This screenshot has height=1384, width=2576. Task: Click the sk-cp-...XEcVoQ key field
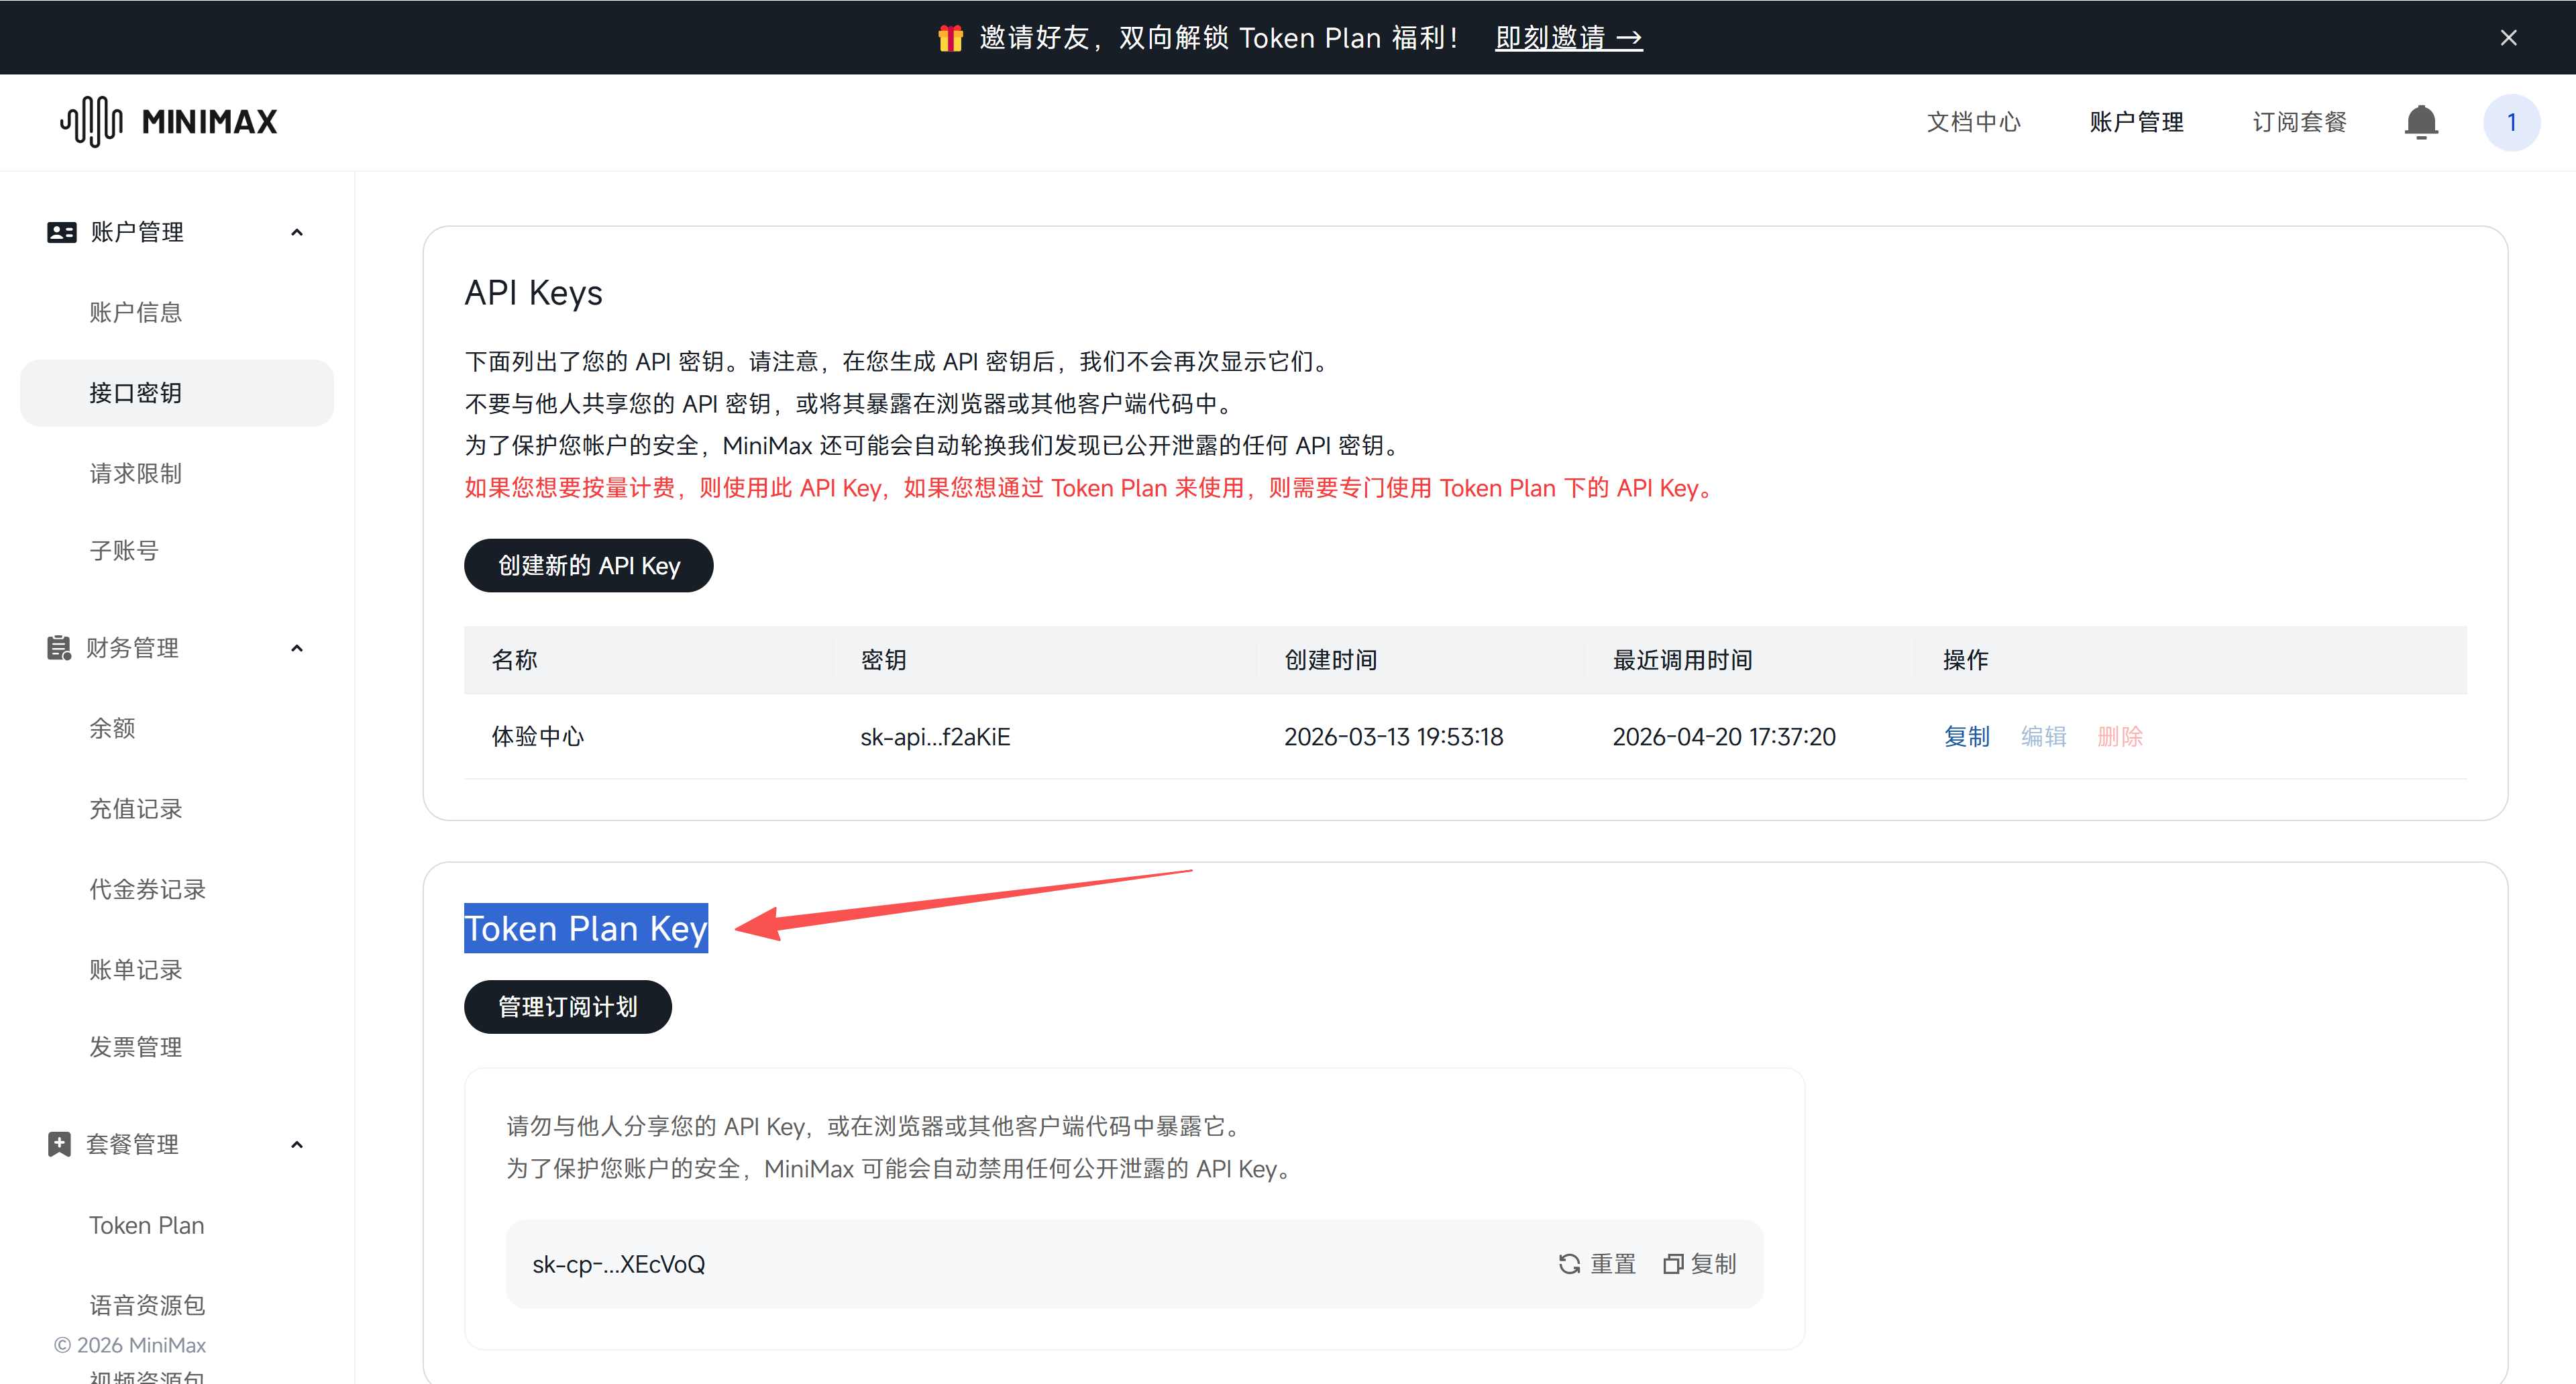[x=1134, y=1264]
